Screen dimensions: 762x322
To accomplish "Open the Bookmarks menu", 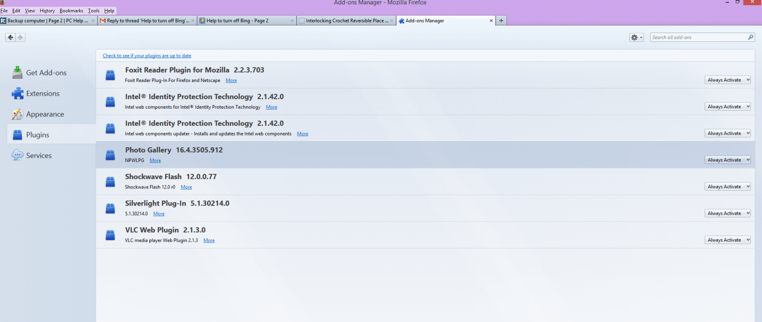I will click(x=71, y=11).
